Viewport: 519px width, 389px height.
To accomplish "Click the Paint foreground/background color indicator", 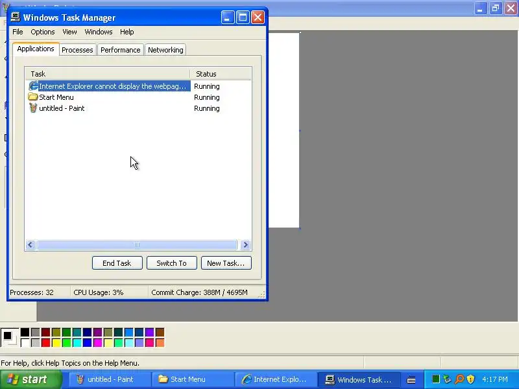I will [x=9, y=337].
